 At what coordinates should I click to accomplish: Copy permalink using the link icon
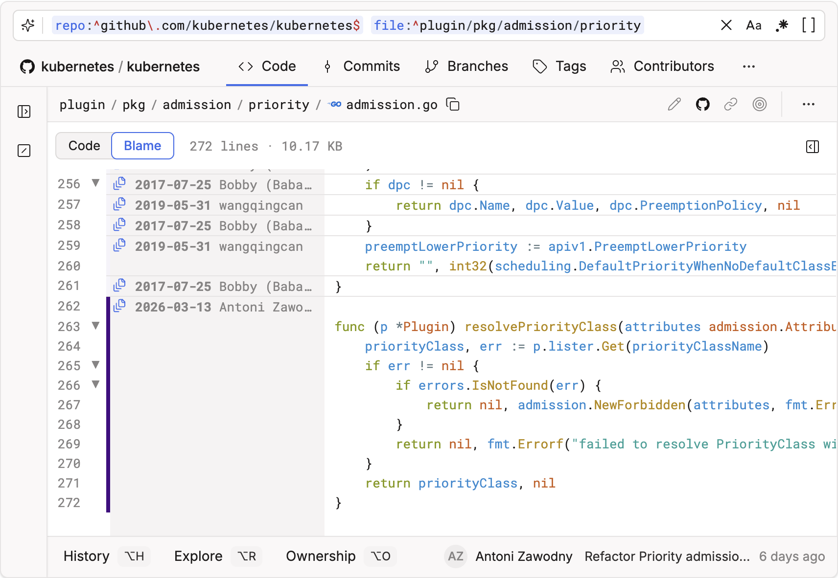click(731, 104)
